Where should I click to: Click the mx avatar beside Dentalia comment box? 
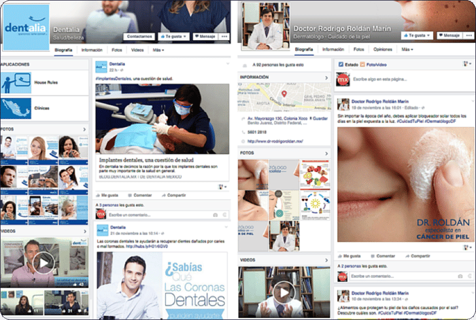pyautogui.click(x=101, y=215)
